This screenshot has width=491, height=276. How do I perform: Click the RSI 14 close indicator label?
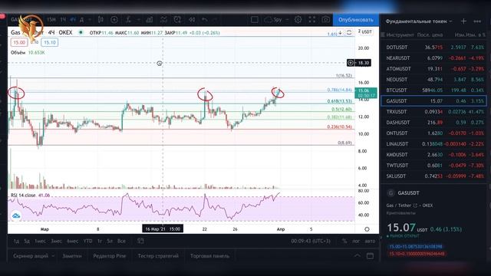(23, 195)
